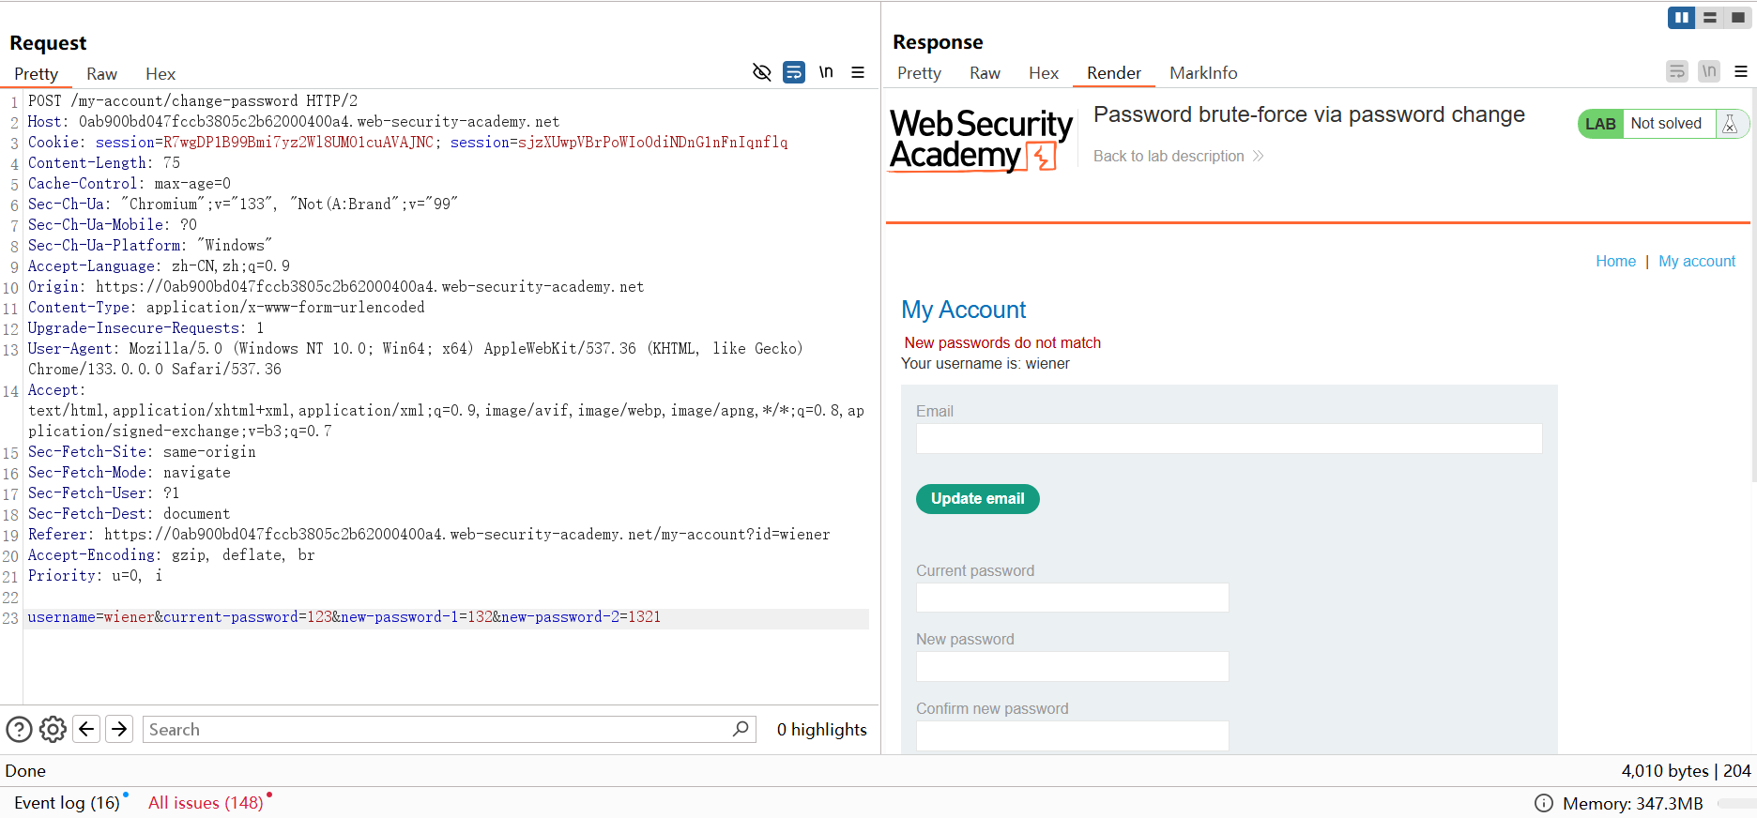Select the side-by-side layout icon
The width and height of the screenshot is (1757, 818).
pos(1681,17)
